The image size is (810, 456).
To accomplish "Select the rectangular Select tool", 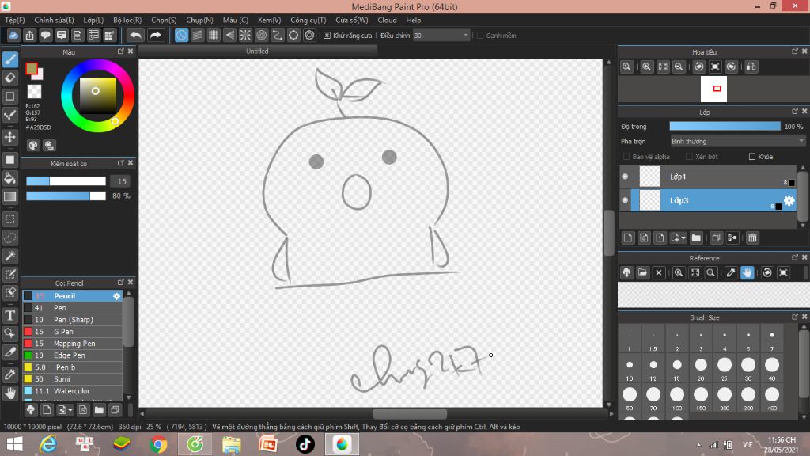I will pos(9,219).
